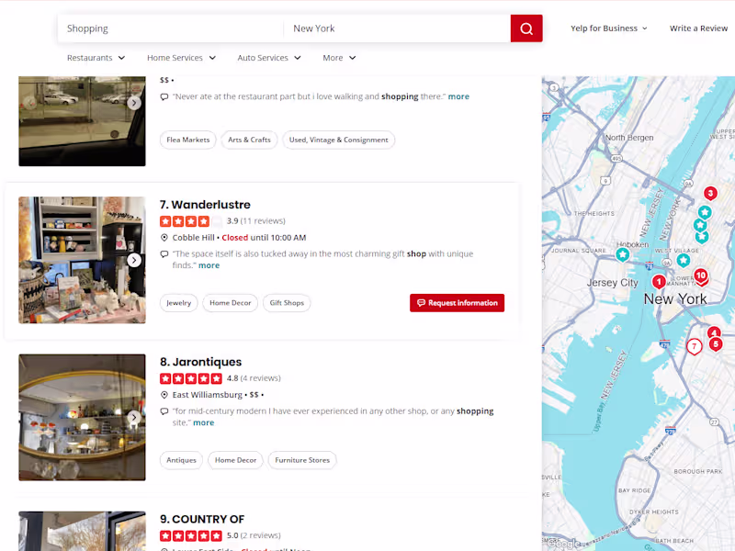The image size is (735, 551).
Task: Click the Shopping search input field
Action: coord(171,28)
